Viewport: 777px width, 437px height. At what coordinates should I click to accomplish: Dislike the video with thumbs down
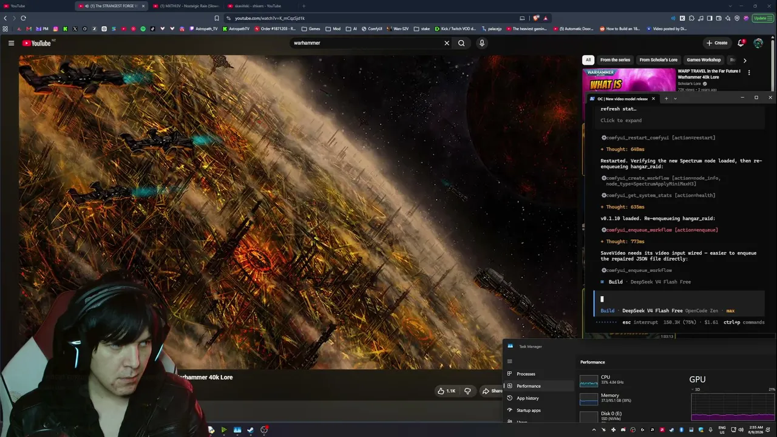[467, 391]
